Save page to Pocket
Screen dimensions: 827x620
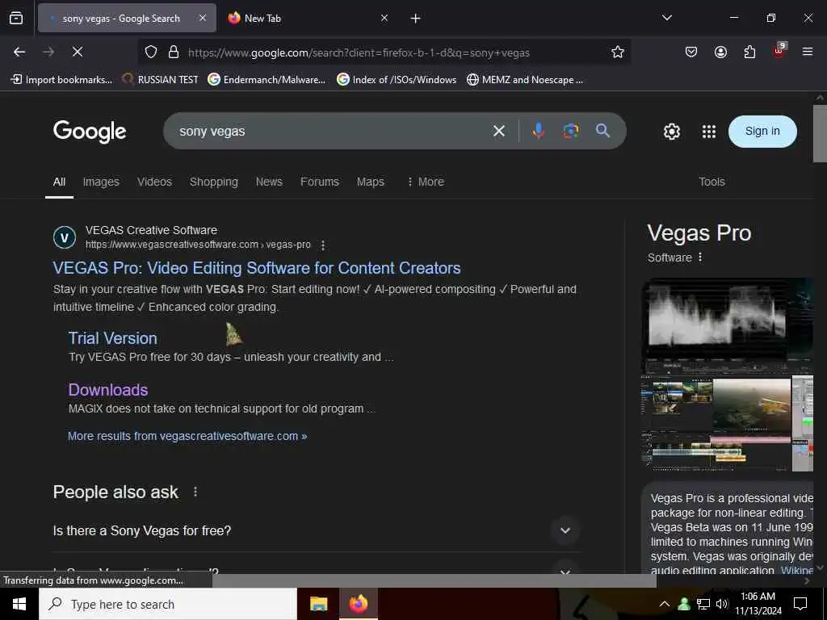(691, 52)
